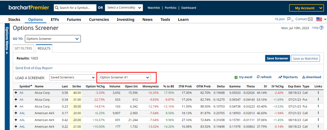Expand the AAL 07/21/23 Call row plus icon

pos(16,113)
